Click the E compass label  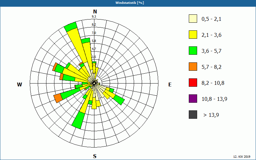tap(170, 84)
